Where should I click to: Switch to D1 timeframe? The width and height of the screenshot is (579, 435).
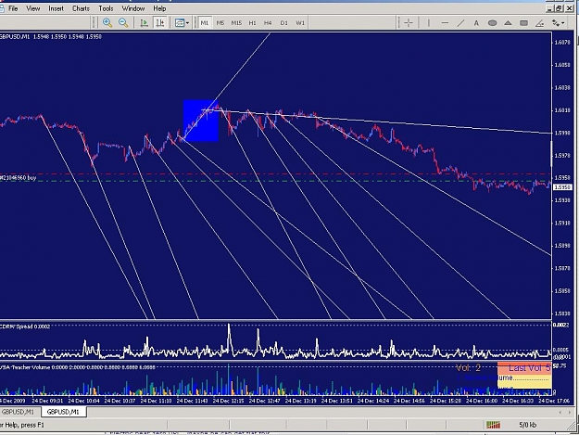pos(284,23)
